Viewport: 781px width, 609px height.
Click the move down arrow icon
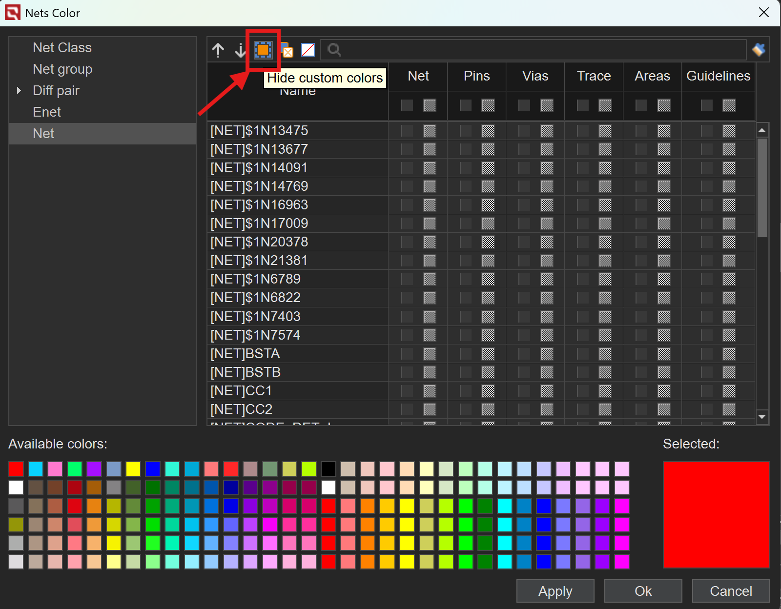pyautogui.click(x=240, y=50)
